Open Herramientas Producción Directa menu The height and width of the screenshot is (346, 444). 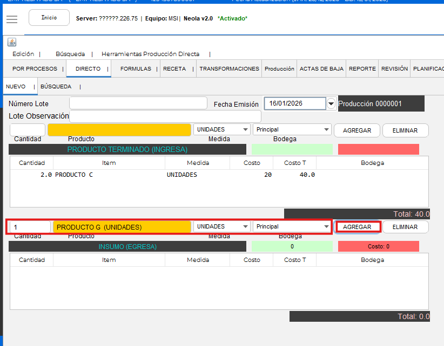point(150,54)
